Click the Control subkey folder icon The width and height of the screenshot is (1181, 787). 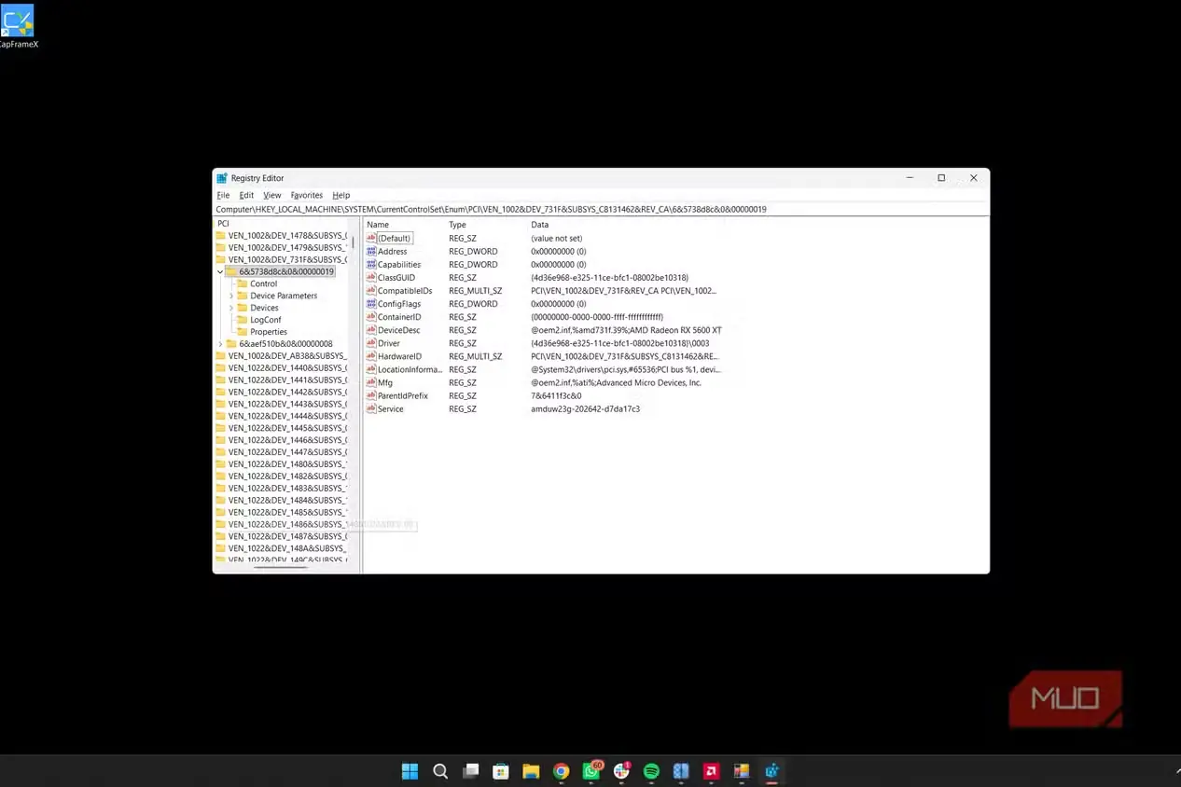coord(243,283)
